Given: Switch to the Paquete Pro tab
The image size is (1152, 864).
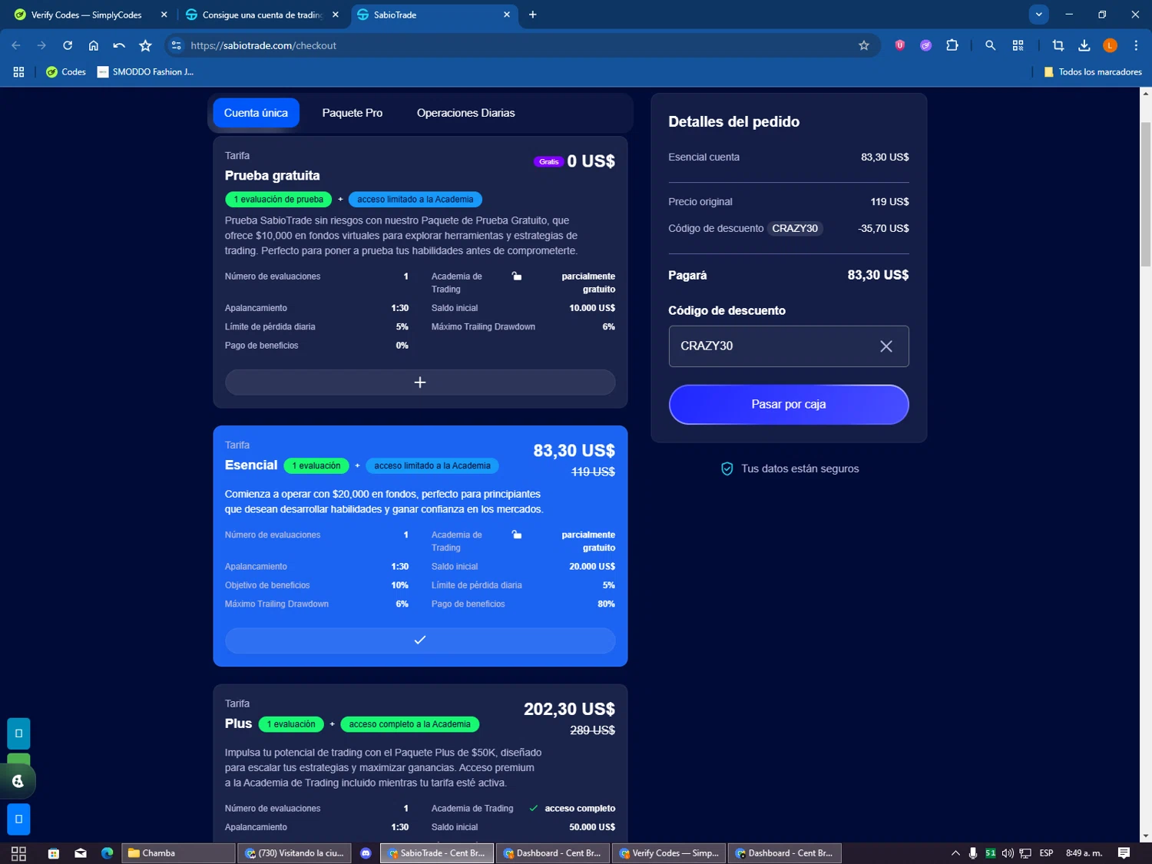Looking at the screenshot, I should 353,113.
